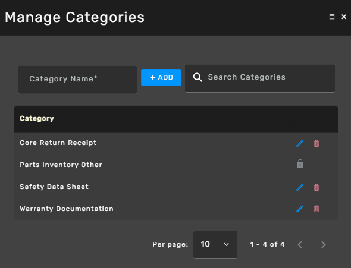
Task: Select the Parts Inventory Other row
Action: 151,165
